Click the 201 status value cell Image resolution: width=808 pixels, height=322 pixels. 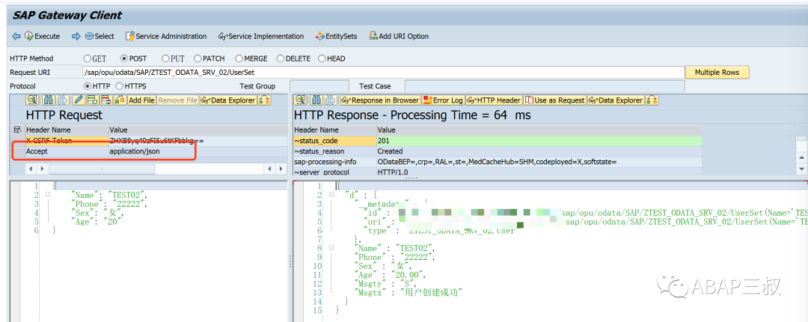coord(539,140)
